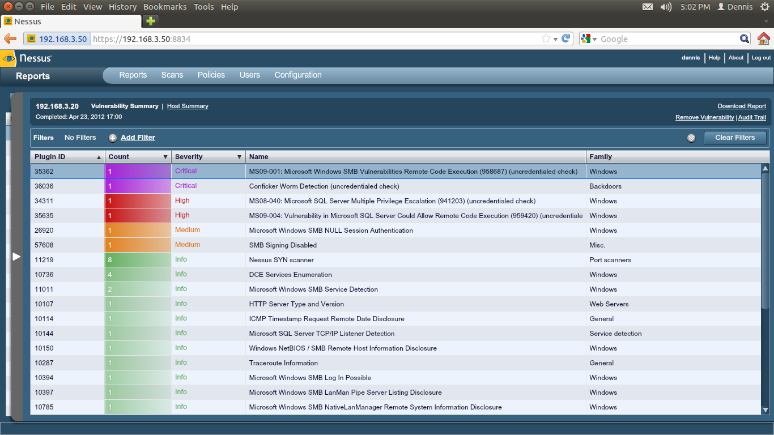
Task: Open the About link in Nessus header
Action: coord(736,58)
